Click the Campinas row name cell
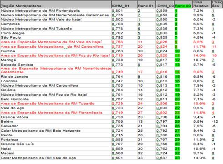 56,24
